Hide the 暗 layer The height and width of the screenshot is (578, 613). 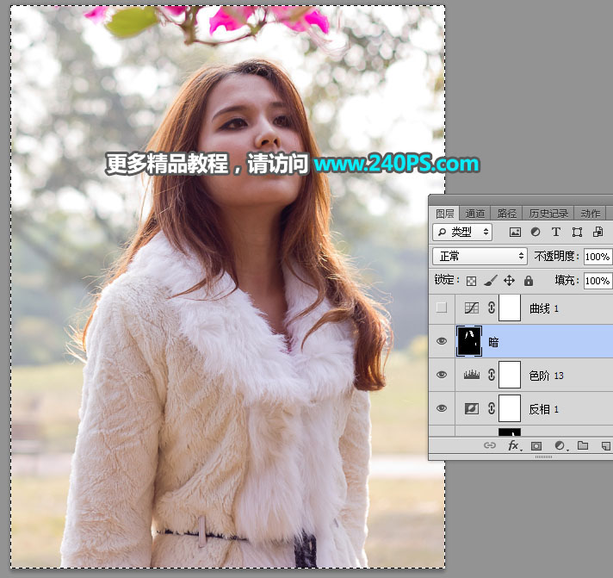442,342
